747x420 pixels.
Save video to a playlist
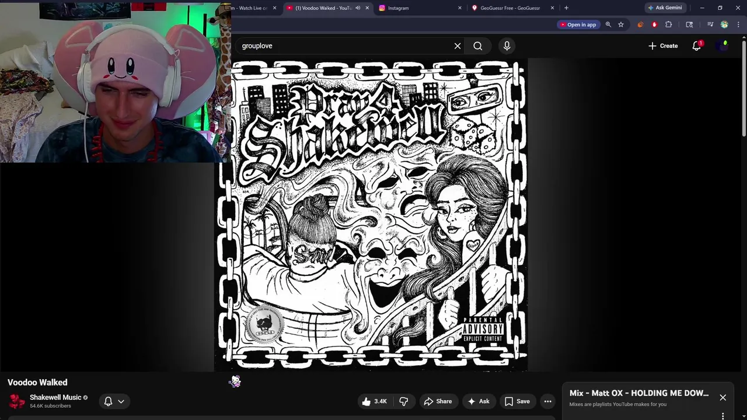click(x=517, y=401)
